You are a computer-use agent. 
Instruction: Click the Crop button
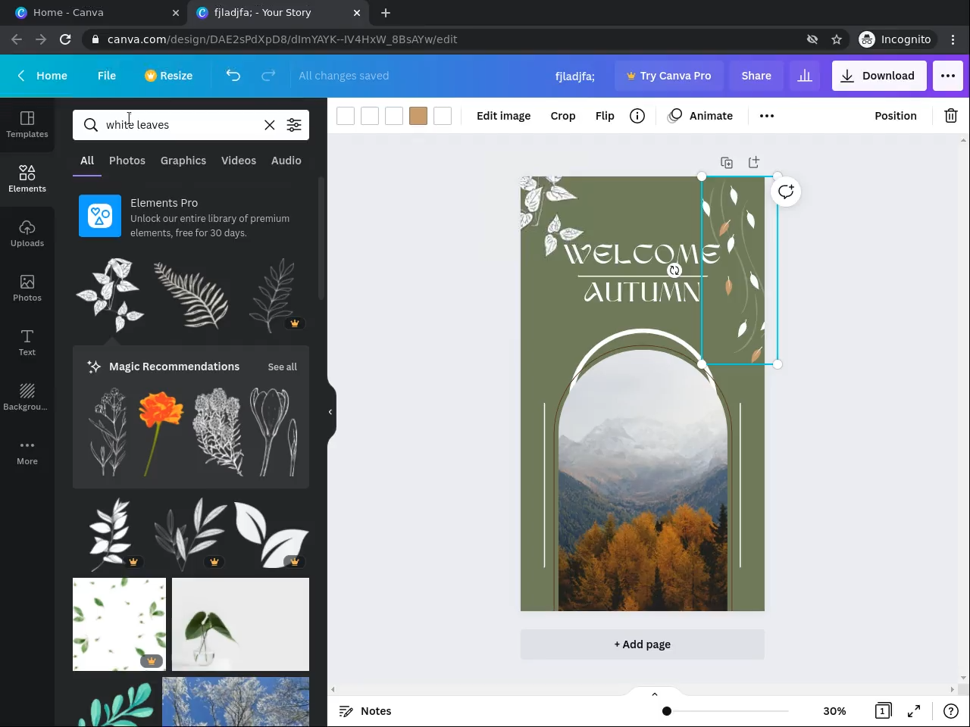[x=563, y=116]
